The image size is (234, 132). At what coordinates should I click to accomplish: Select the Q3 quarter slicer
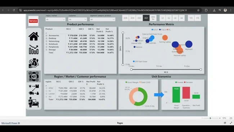(x=175, y=18)
